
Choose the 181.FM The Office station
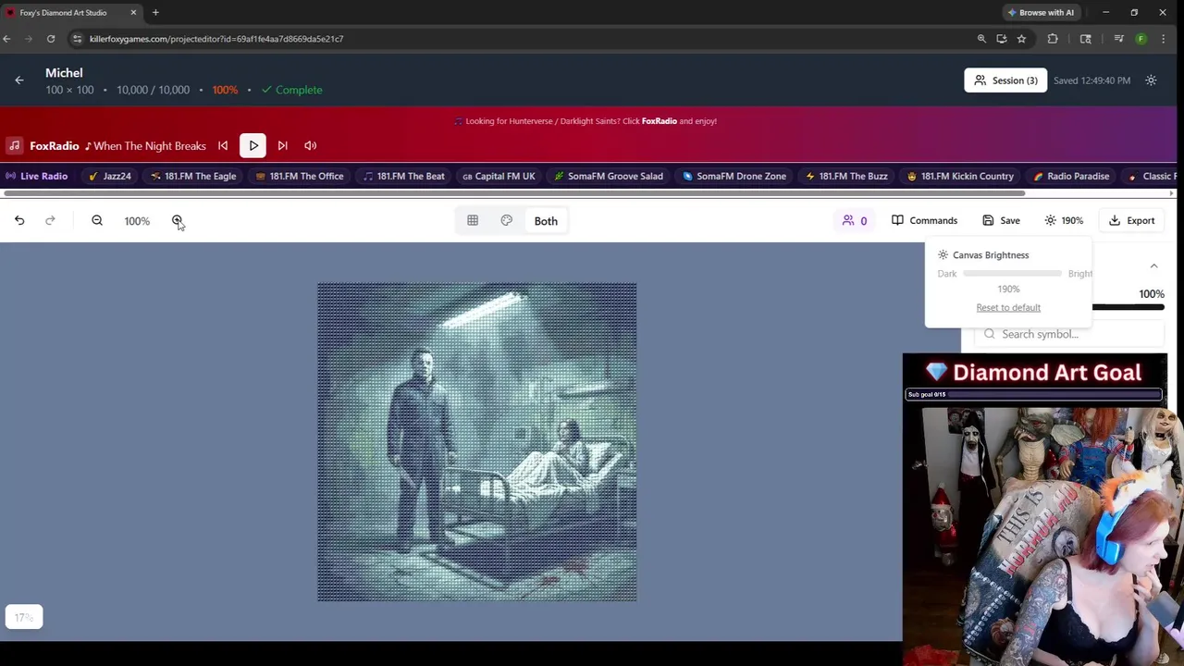tap(300, 176)
